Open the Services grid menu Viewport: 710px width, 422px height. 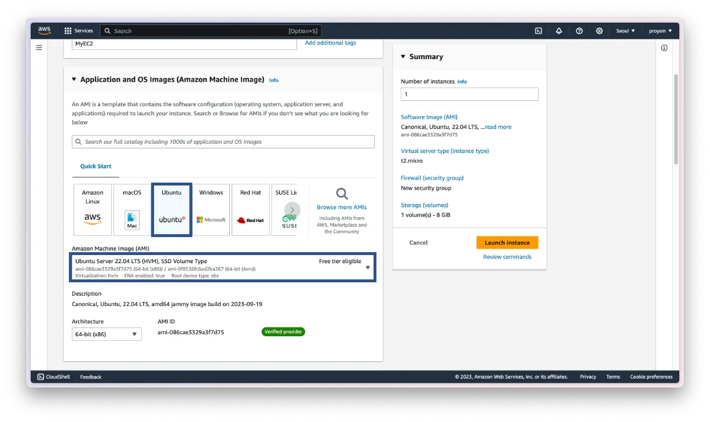point(78,31)
